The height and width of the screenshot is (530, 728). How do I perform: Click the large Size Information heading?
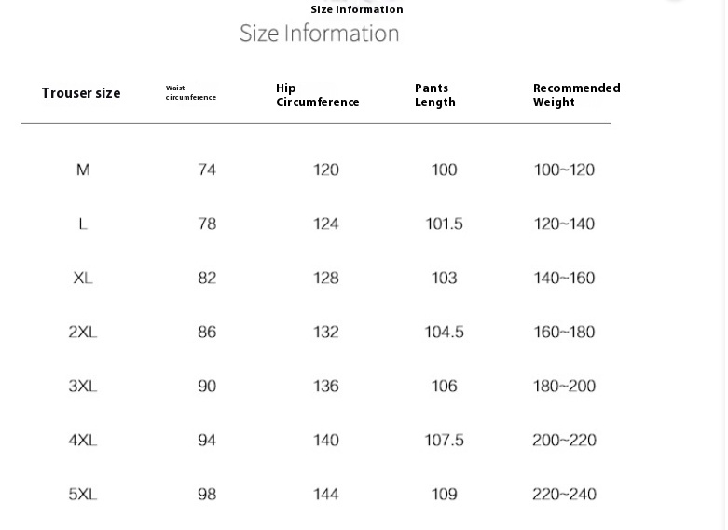coord(320,34)
